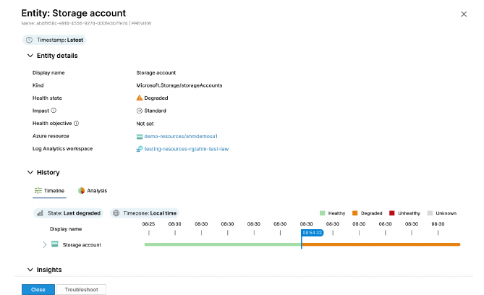Collapse the Entity details section

[x=30, y=56]
